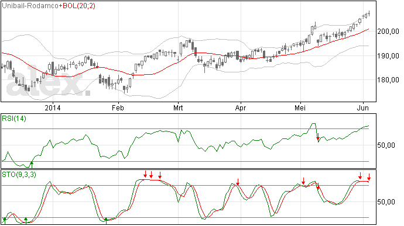Click the green buy arrow in STO panel near Feb

click(106, 221)
